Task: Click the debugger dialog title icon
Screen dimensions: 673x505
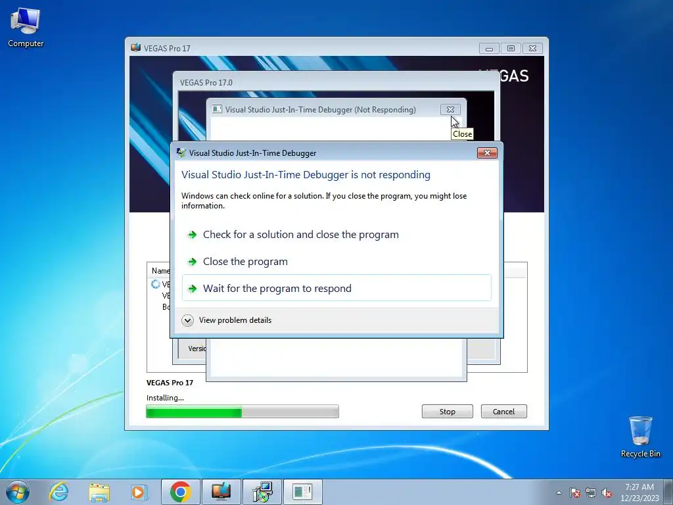Action: pyautogui.click(x=181, y=153)
